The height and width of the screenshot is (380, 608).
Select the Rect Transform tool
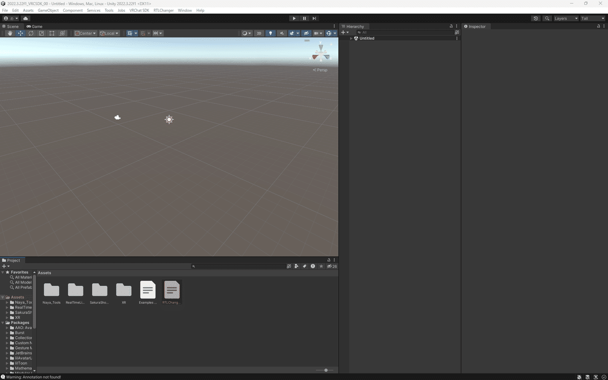[x=51, y=33]
